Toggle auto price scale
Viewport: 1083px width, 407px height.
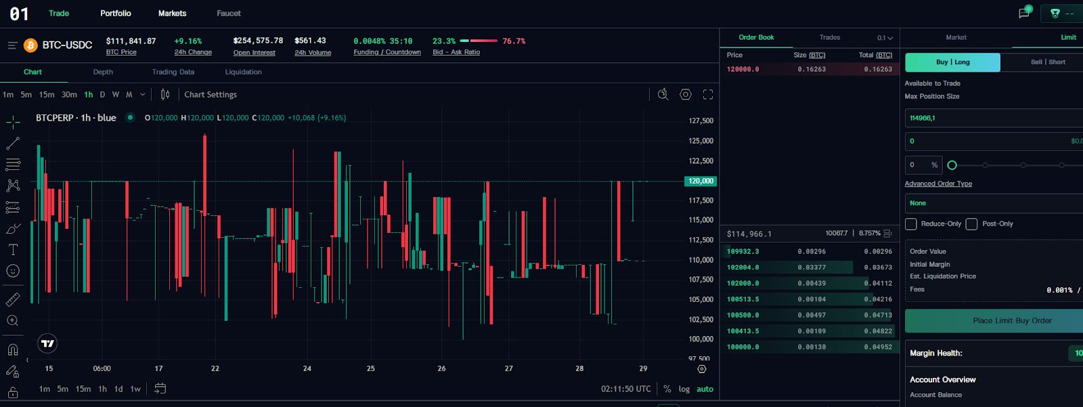705,389
